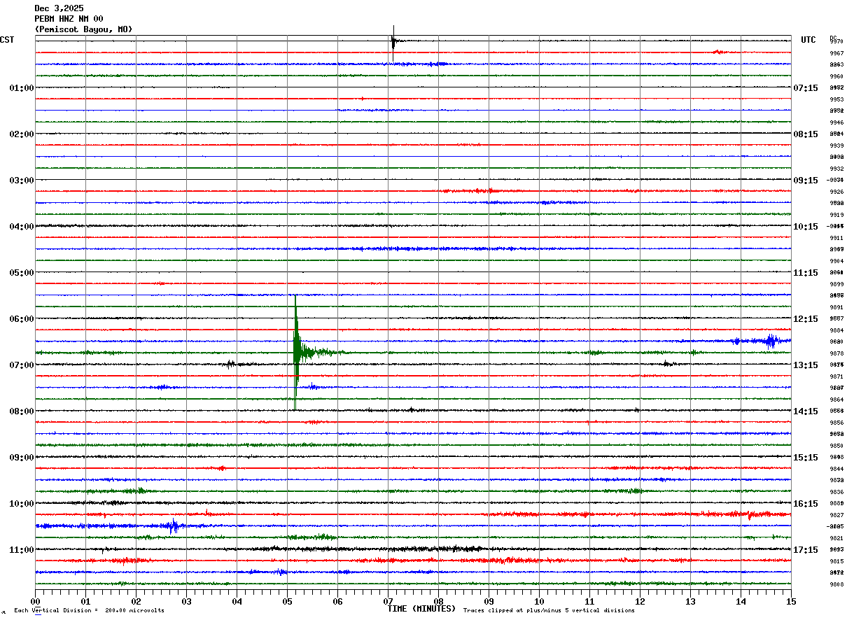Click the DC offset value 9967
This screenshot has height=620, width=847.
836,53
